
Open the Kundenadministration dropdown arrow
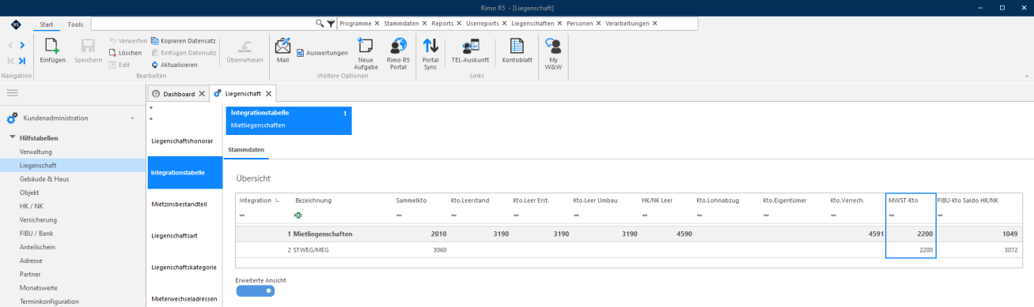click(x=132, y=118)
